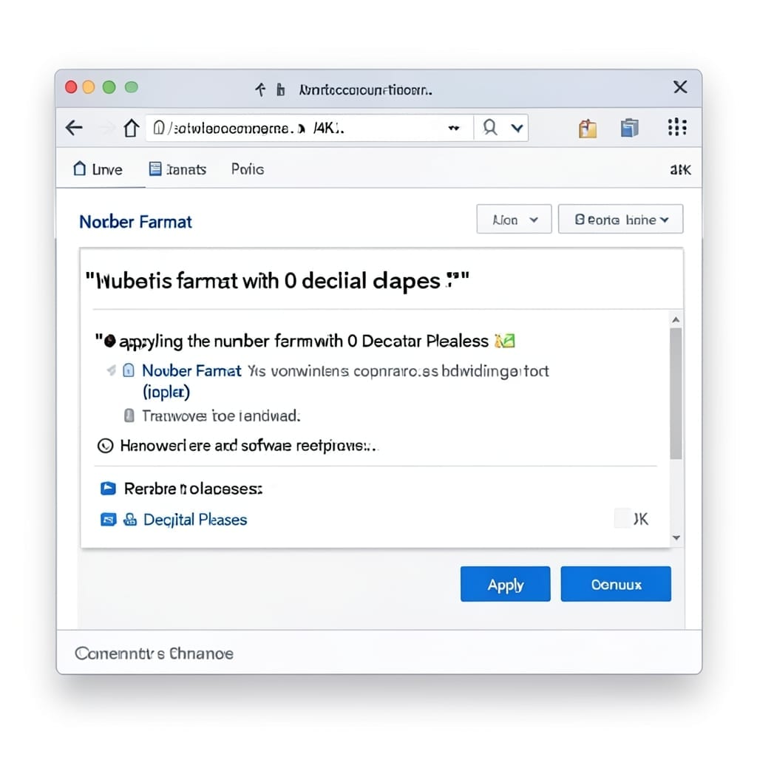The width and height of the screenshot is (757, 757).
Task: Open the yellow clipboard extension icon
Action: pyautogui.click(x=588, y=129)
